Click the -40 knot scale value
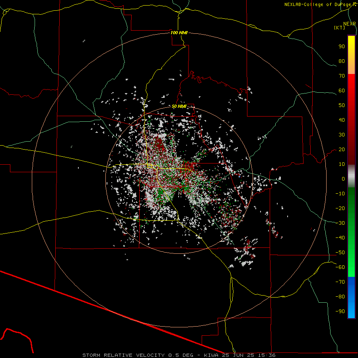358x358 pixels. click(340, 238)
